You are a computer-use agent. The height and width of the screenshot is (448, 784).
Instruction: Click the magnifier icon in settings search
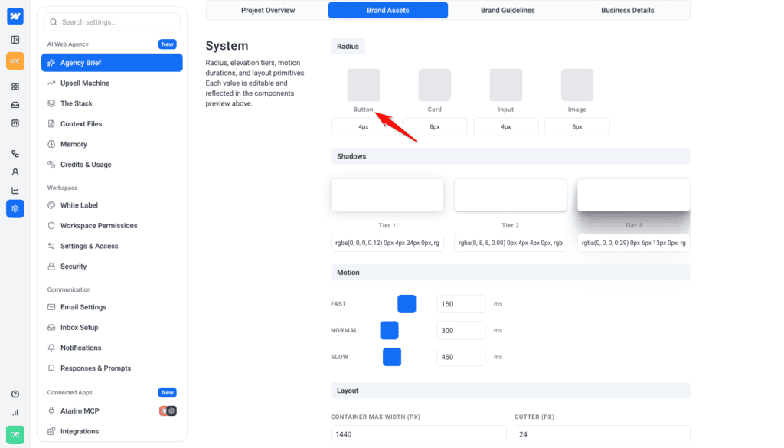click(54, 22)
